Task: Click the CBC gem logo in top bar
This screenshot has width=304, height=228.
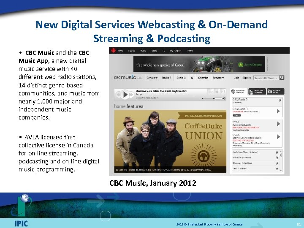Action: 113,50
